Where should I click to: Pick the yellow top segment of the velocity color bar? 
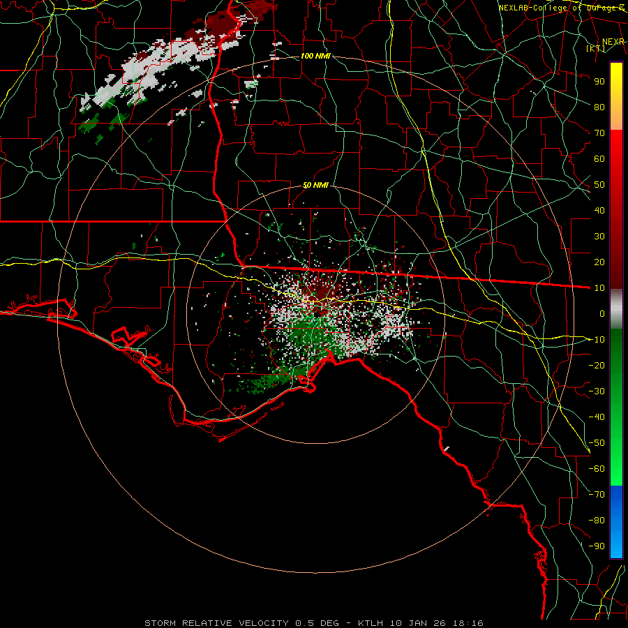(616, 96)
